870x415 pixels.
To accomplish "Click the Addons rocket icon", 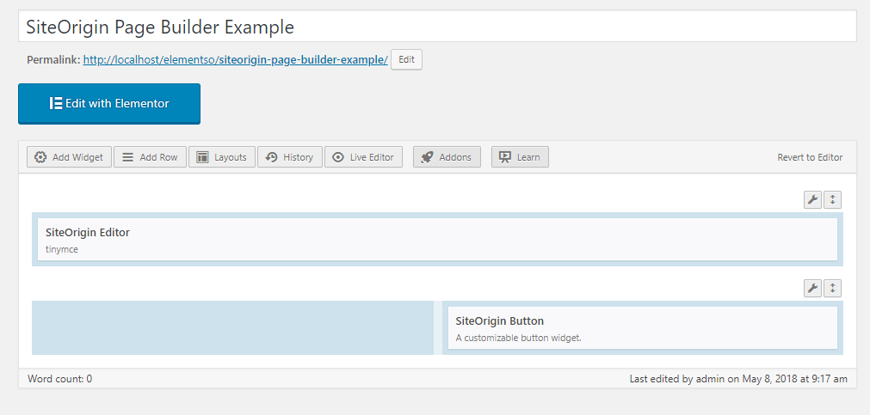I will 427,156.
